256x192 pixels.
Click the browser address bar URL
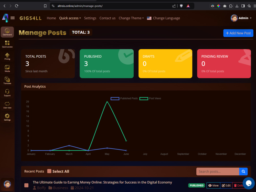(x=80, y=6)
